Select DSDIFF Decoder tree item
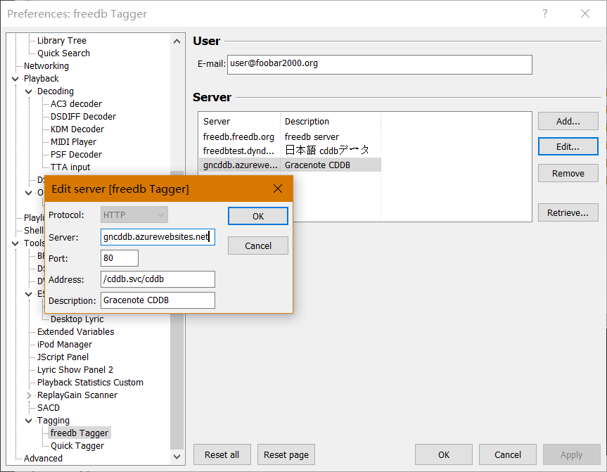The width and height of the screenshot is (607, 472). point(83,117)
